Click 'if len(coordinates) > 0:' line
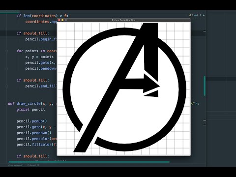The image size is (236, 177). point(42,16)
